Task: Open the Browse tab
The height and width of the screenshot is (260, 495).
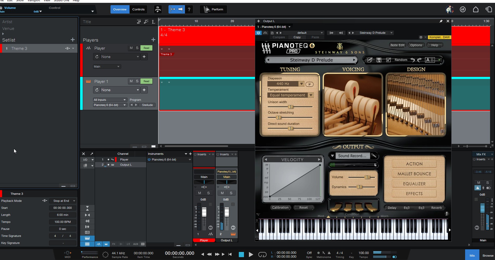Action: coord(488,255)
